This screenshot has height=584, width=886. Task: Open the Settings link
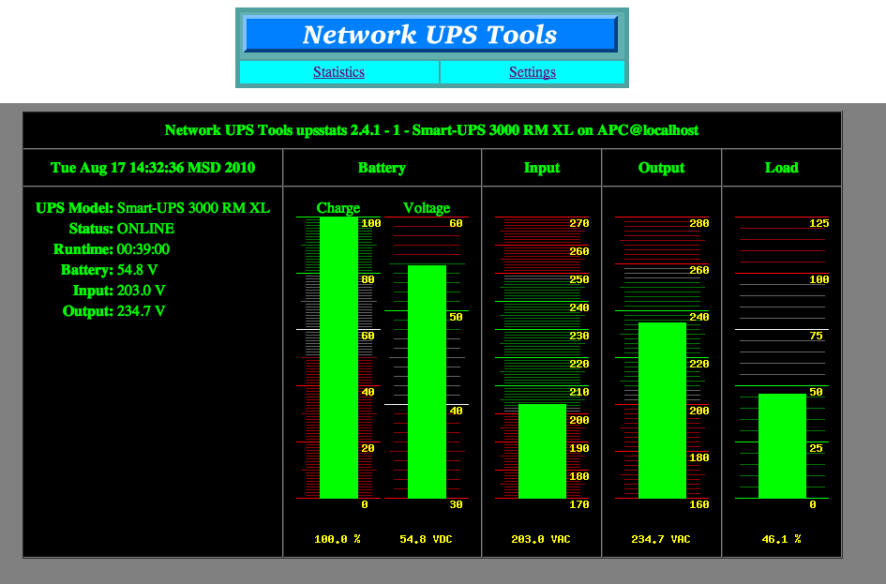pos(532,72)
